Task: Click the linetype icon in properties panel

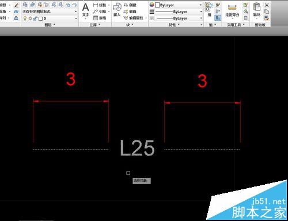Action: [151, 18]
